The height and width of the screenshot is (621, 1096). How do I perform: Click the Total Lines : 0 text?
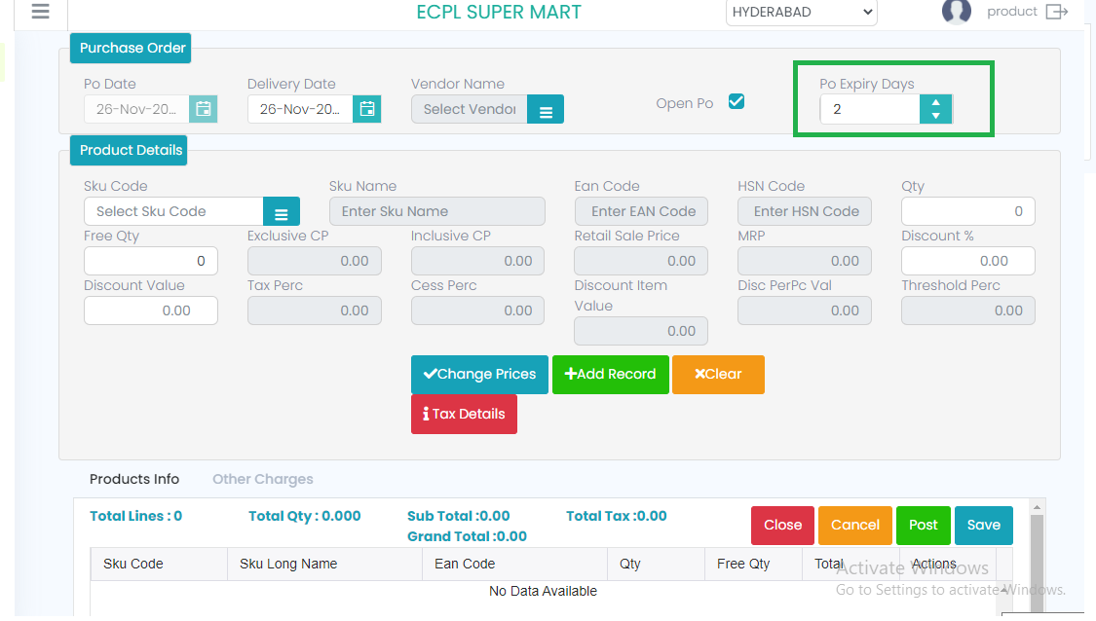(135, 516)
